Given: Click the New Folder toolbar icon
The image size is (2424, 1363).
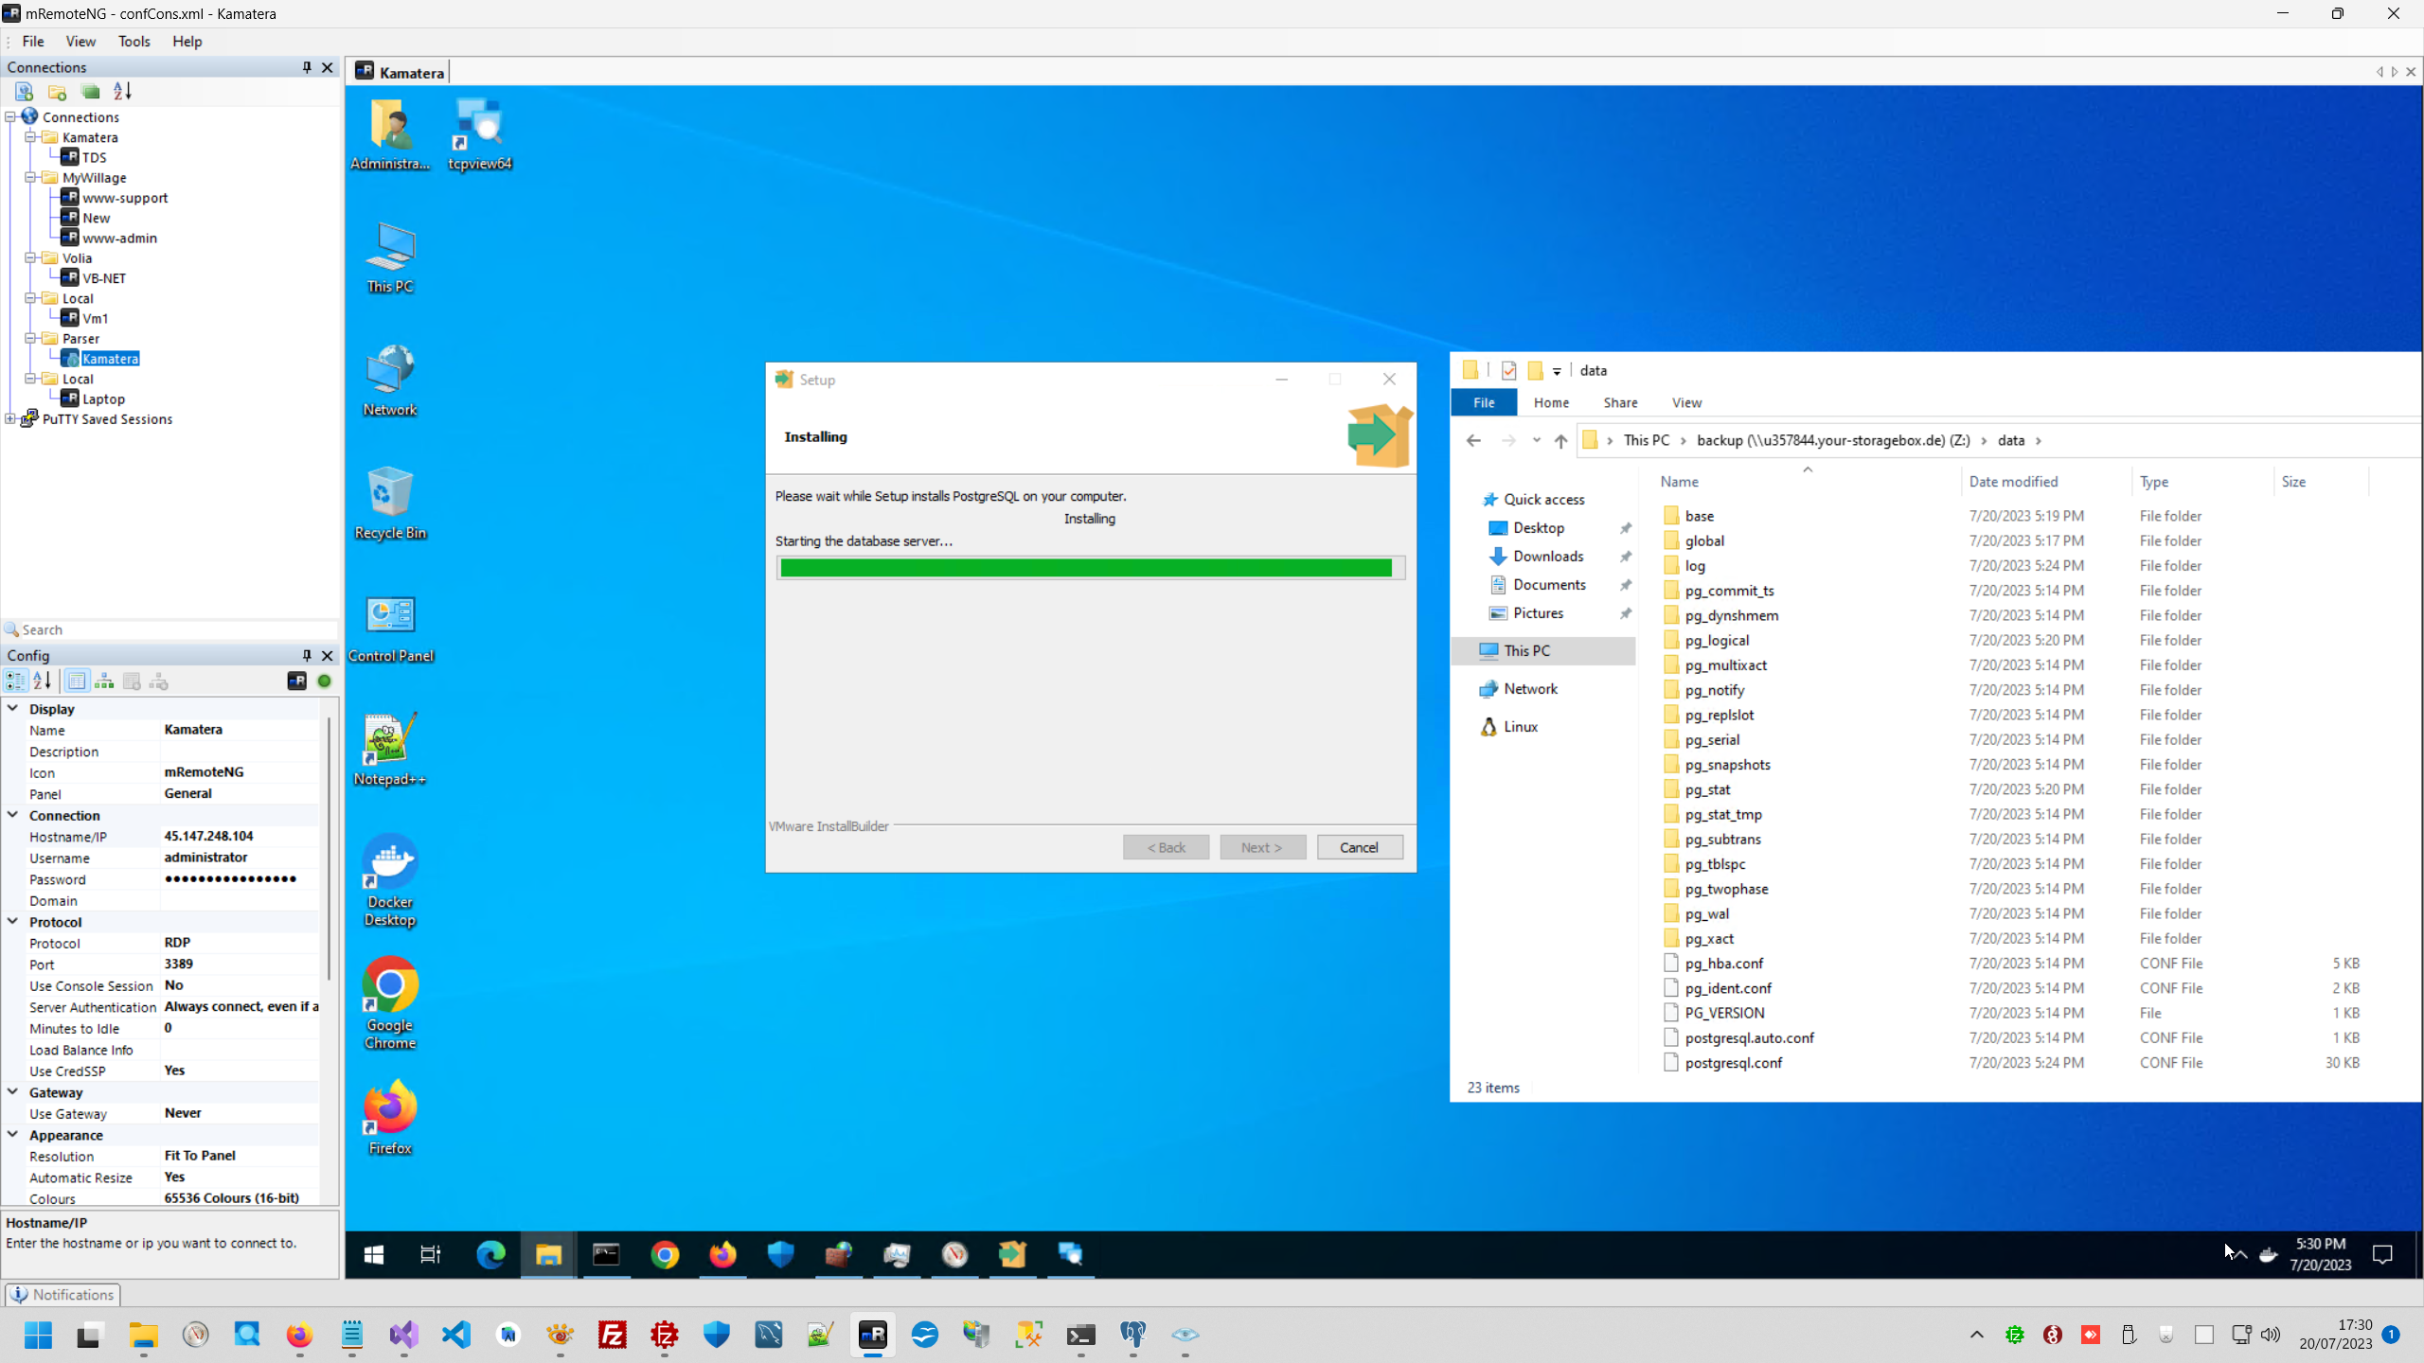Looking at the screenshot, I should (58, 92).
